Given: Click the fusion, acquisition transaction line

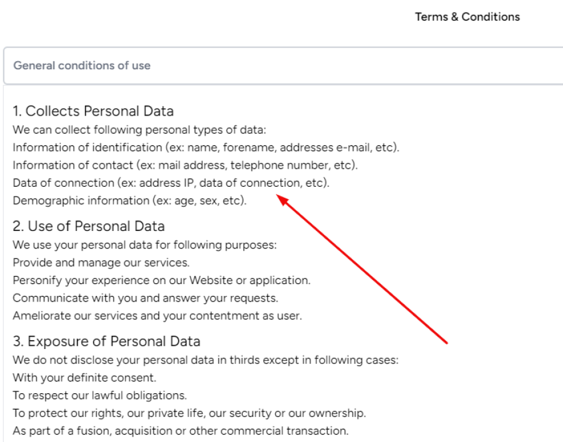Looking at the screenshot, I should pyautogui.click(x=181, y=431).
